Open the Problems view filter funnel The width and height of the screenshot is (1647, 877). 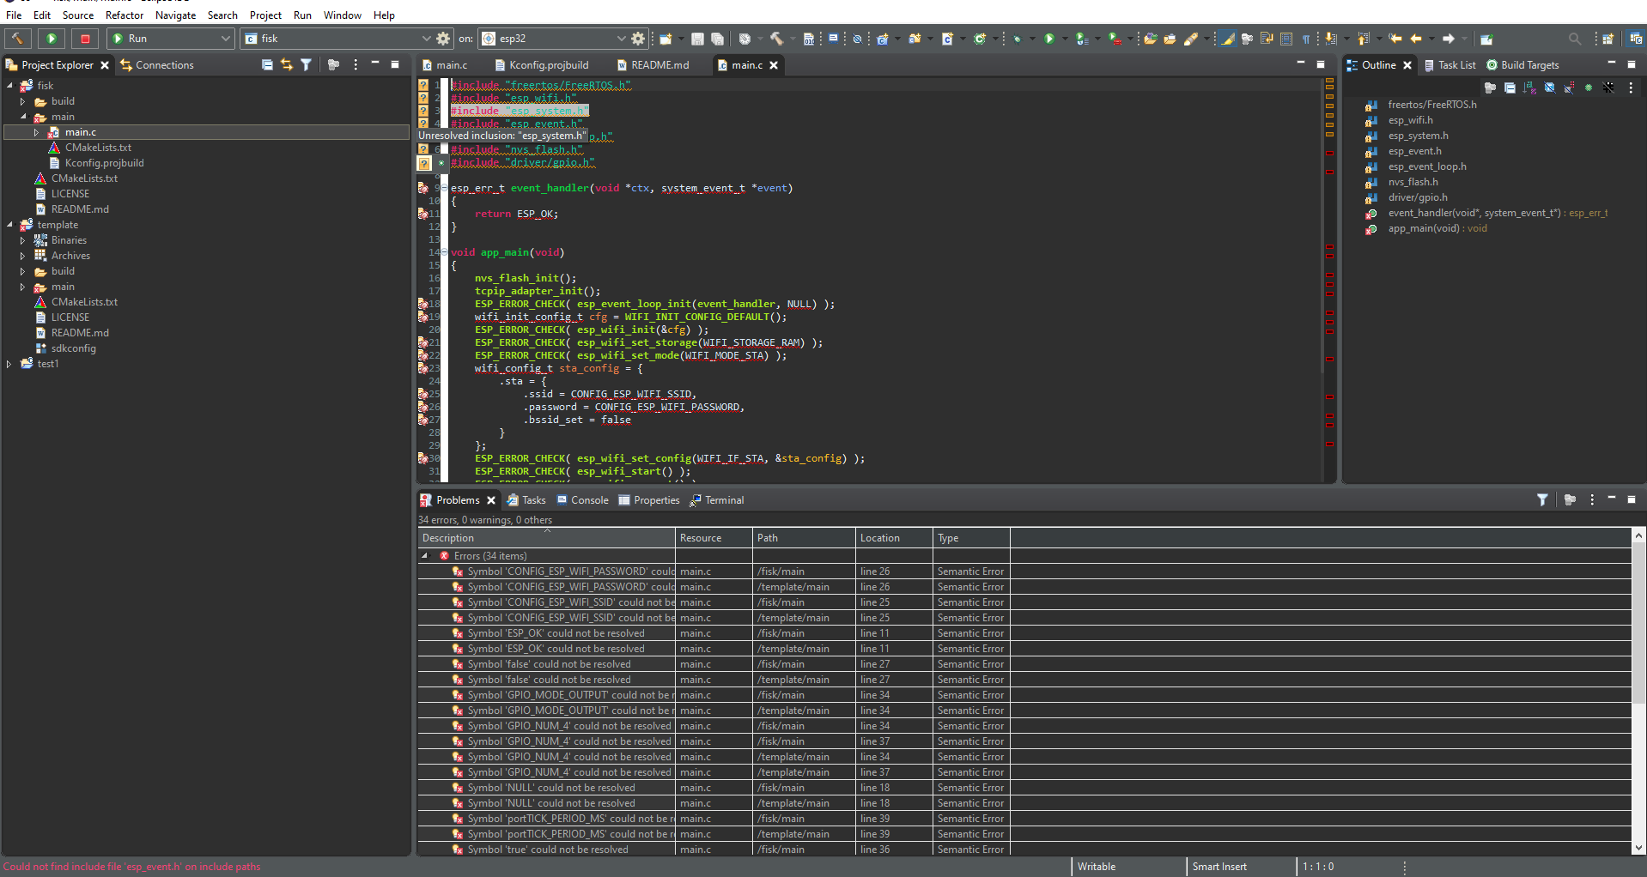(1542, 499)
